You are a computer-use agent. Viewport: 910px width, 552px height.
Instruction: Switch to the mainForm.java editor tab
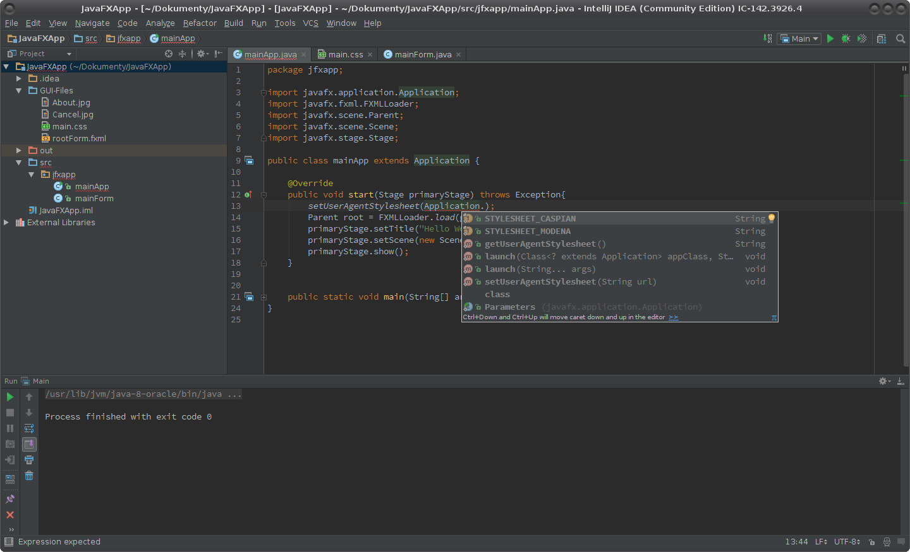[x=422, y=55]
